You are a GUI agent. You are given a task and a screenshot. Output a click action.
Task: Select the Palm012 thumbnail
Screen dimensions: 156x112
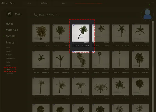pyautogui.click(x=141, y=59)
